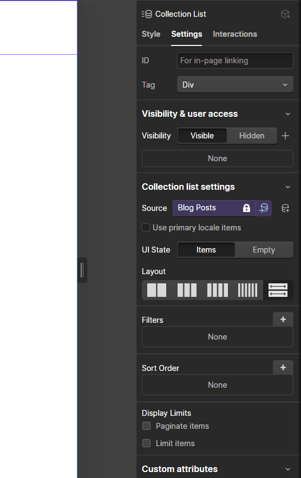
Task: Click the Collection List element icon
Action: 147,14
